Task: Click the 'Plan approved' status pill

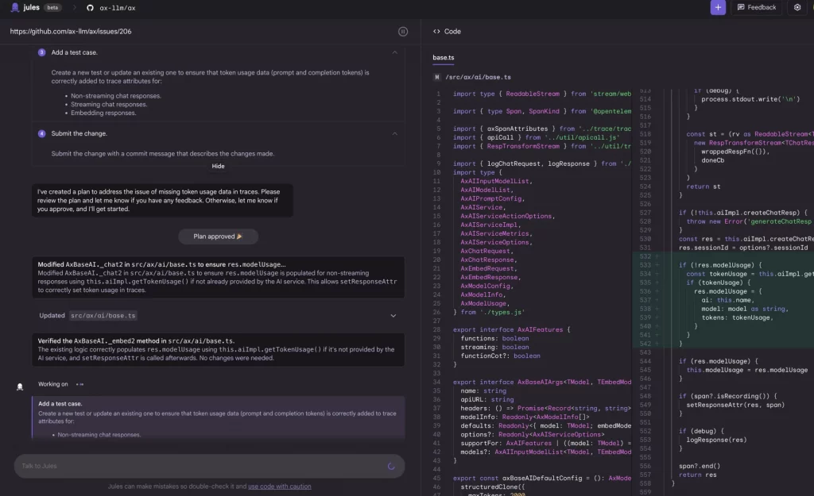Action: click(x=218, y=236)
